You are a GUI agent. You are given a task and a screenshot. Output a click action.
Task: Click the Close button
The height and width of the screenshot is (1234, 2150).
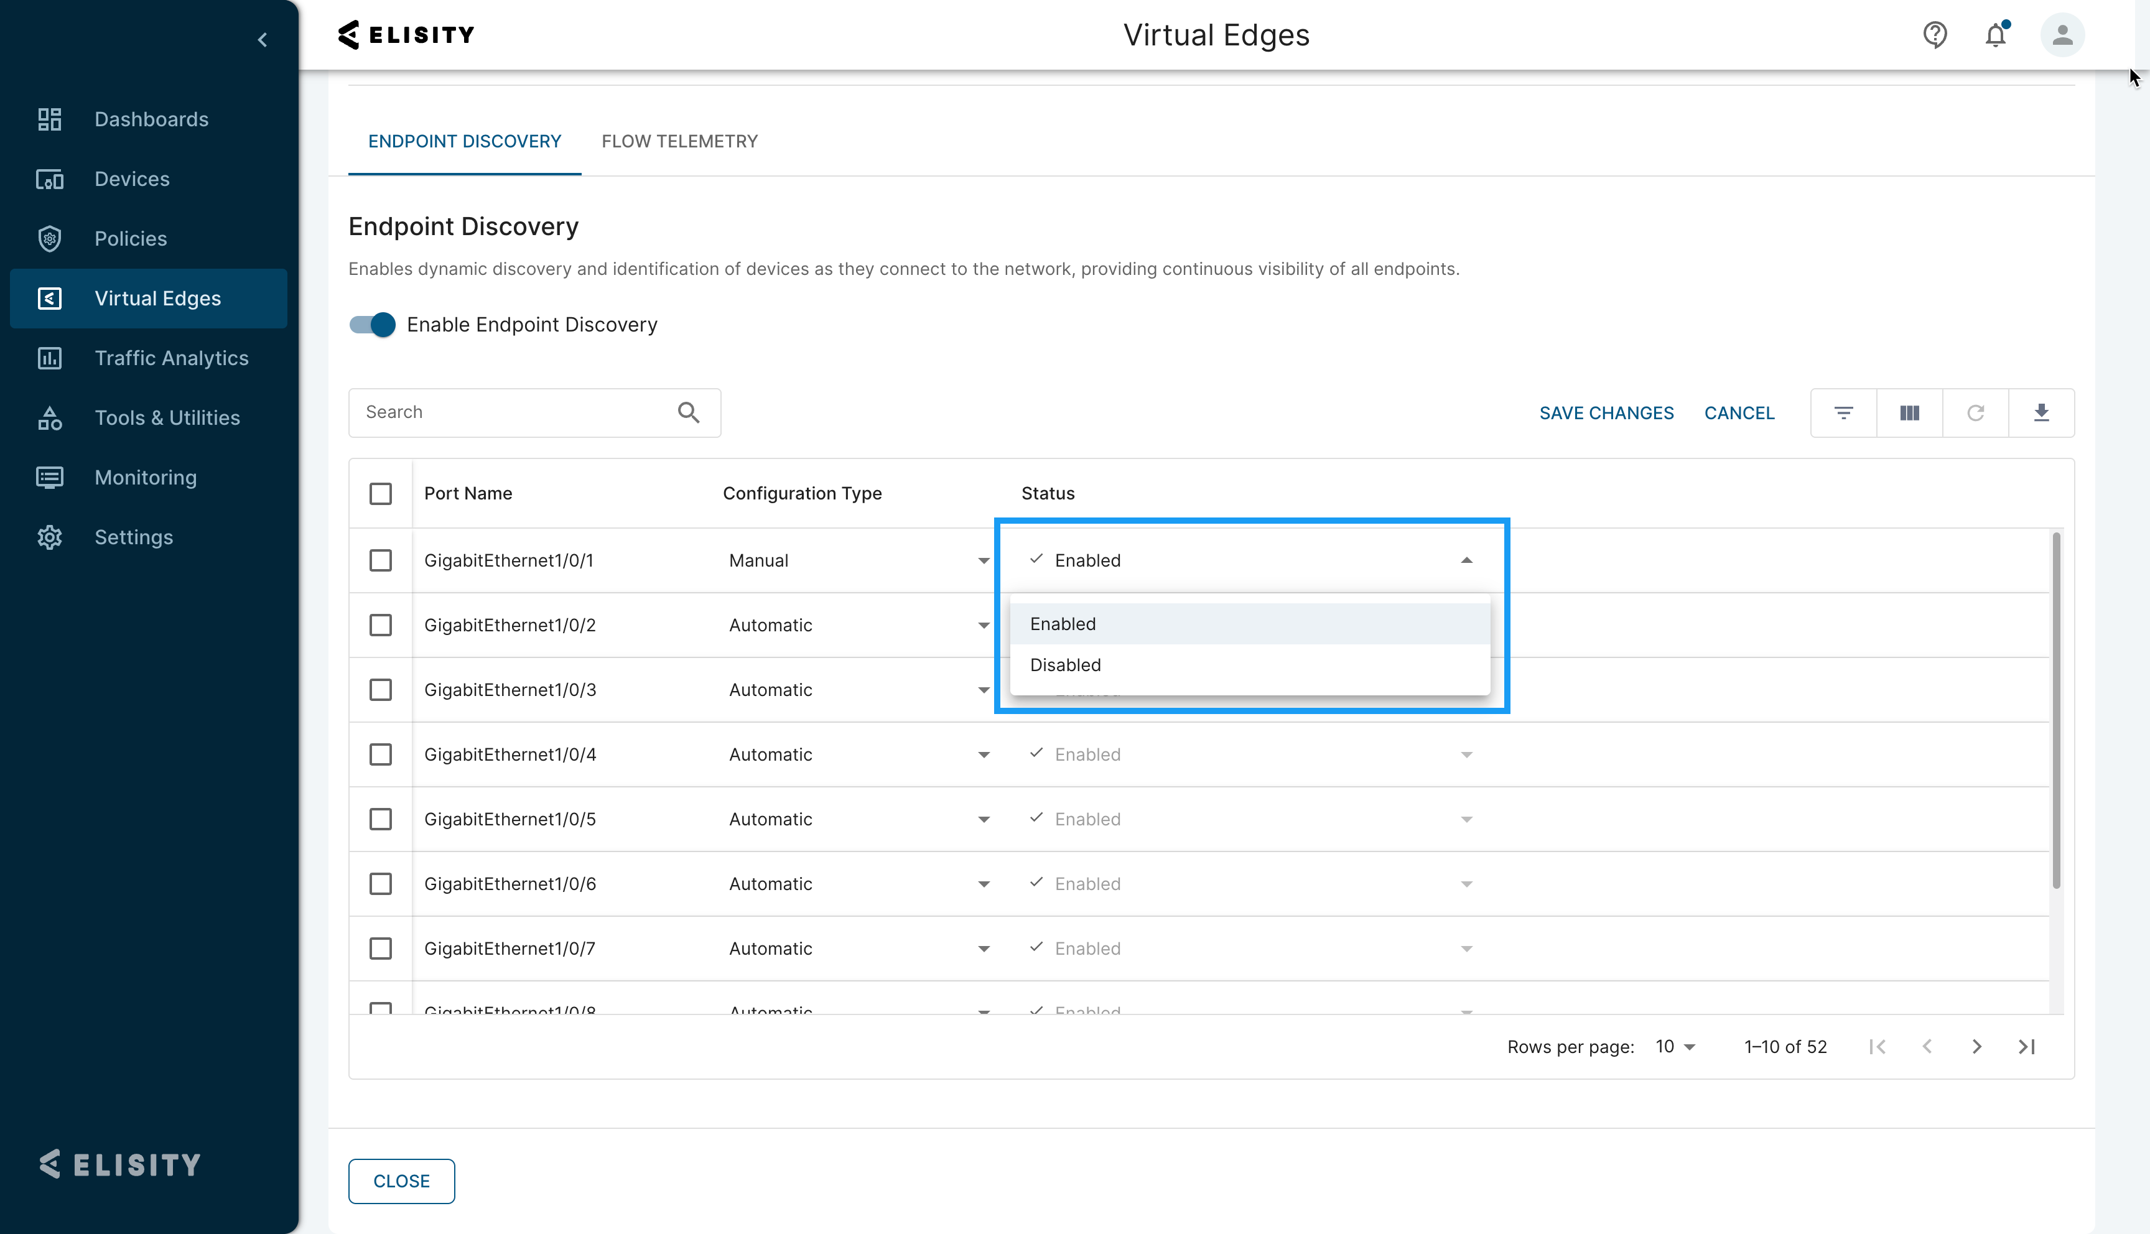click(x=401, y=1181)
